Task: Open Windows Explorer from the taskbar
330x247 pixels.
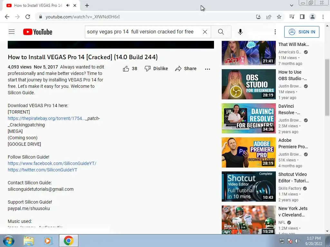Action: click(x=29, y=241)
